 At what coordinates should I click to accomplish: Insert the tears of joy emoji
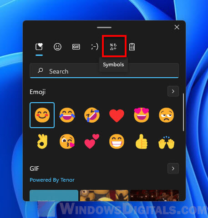[x=67, y=115]
